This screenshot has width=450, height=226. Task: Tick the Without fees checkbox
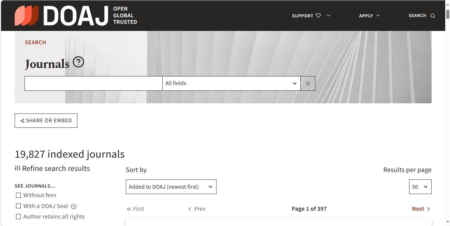tap(18, 195)
